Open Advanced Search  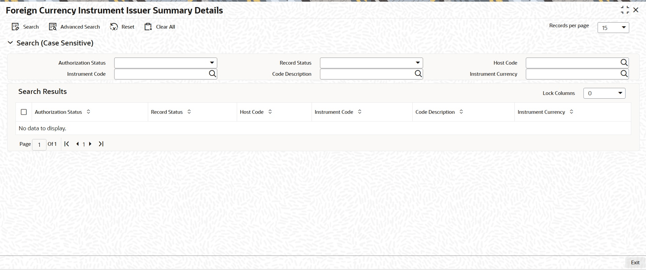[x=74, y=27]
